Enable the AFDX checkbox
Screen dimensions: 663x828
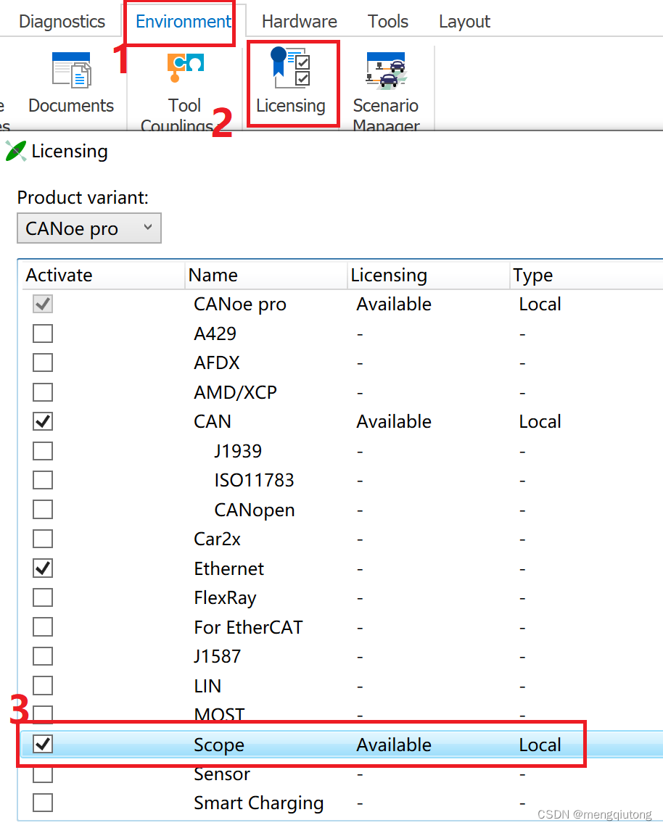(x=43, y=363)
